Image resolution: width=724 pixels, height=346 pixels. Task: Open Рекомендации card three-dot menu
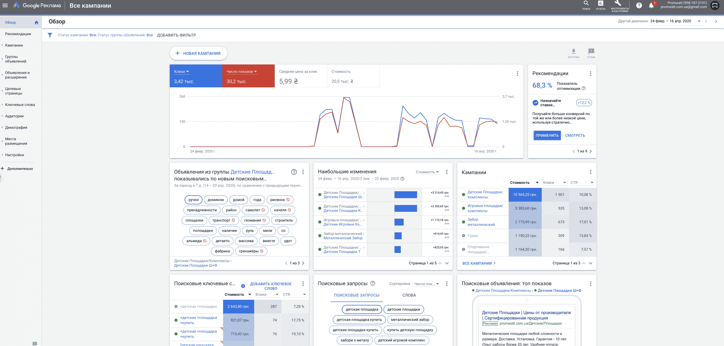[x=591, y=74]
